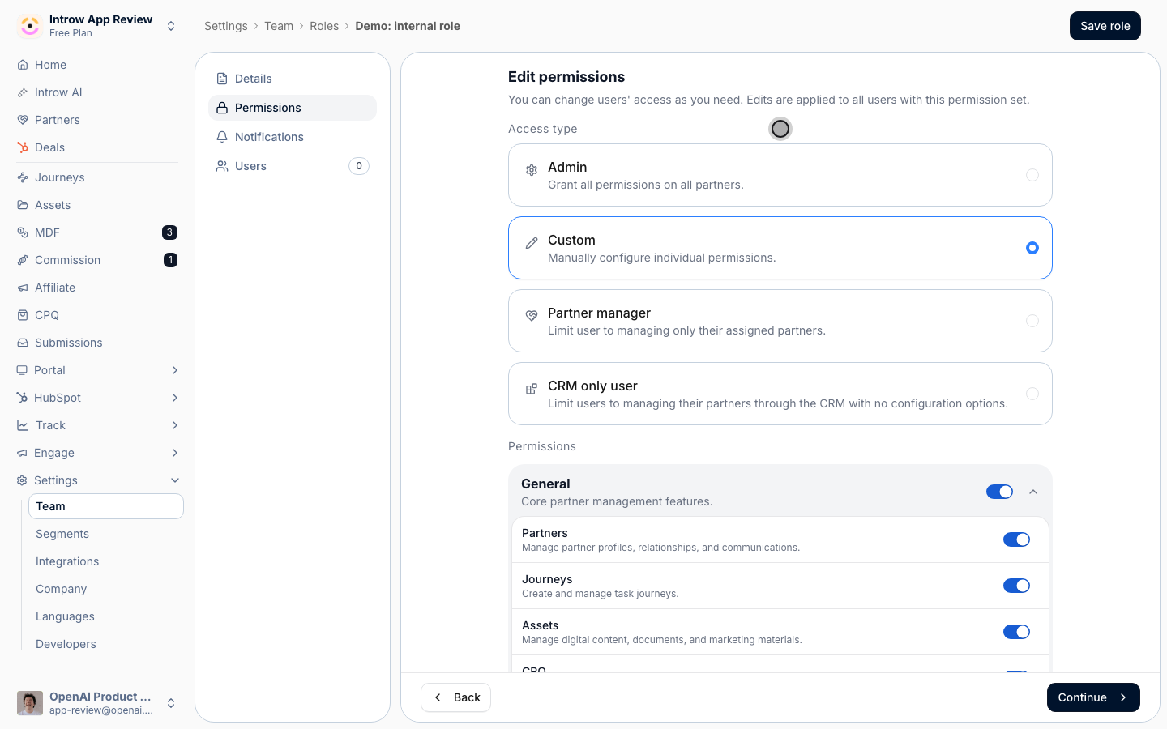Select the CRM only user radio button
Viewport: 1167px width, 729px height.
pyautogui.click(x=1032, y=394)
